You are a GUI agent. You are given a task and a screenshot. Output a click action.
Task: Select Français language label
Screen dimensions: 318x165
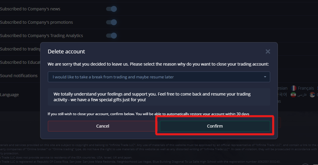point(306,88)
